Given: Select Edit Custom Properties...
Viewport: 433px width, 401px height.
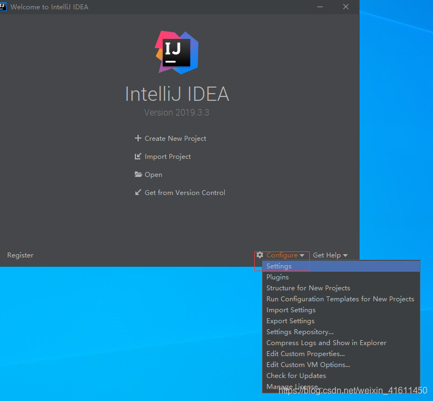Looking at the screenshot, I should (x=341, y=354).
